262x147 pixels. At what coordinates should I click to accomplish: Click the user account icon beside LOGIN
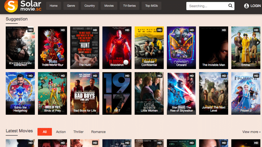tap(246, 6)
